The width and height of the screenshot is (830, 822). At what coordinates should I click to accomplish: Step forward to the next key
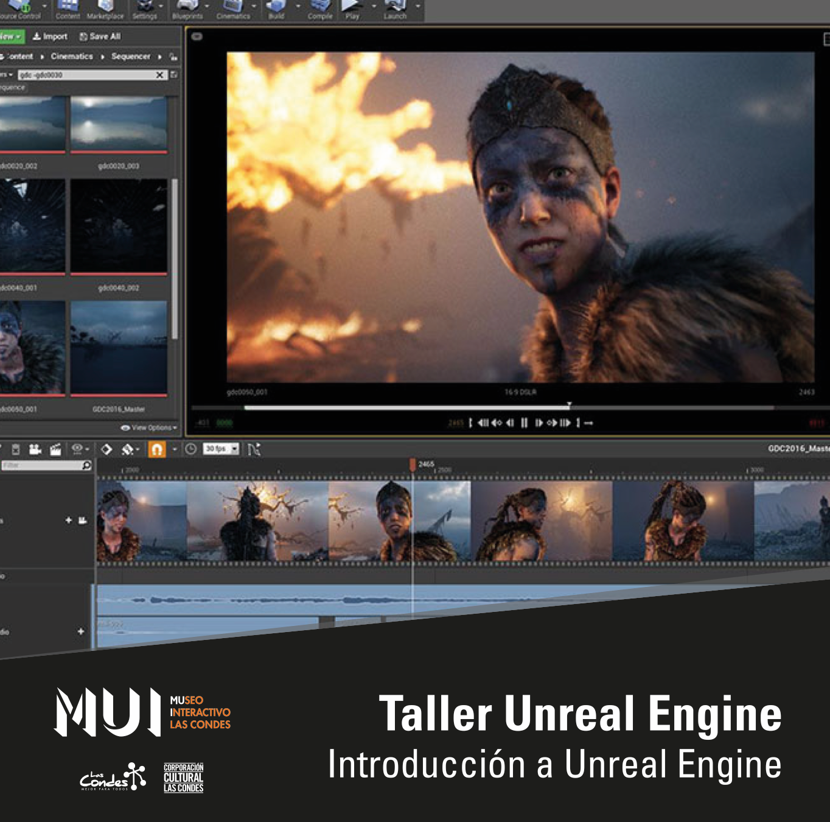[552, 423]
